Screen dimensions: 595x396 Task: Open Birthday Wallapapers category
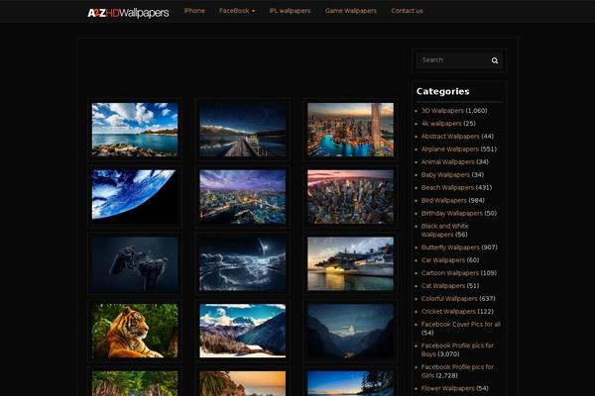tap(452, 214)
